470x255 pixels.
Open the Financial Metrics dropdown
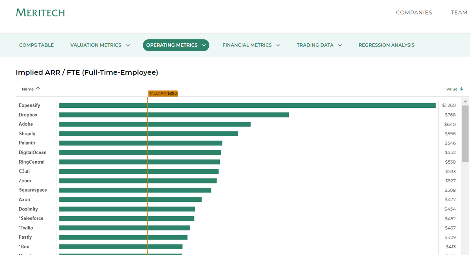[251, 45]
